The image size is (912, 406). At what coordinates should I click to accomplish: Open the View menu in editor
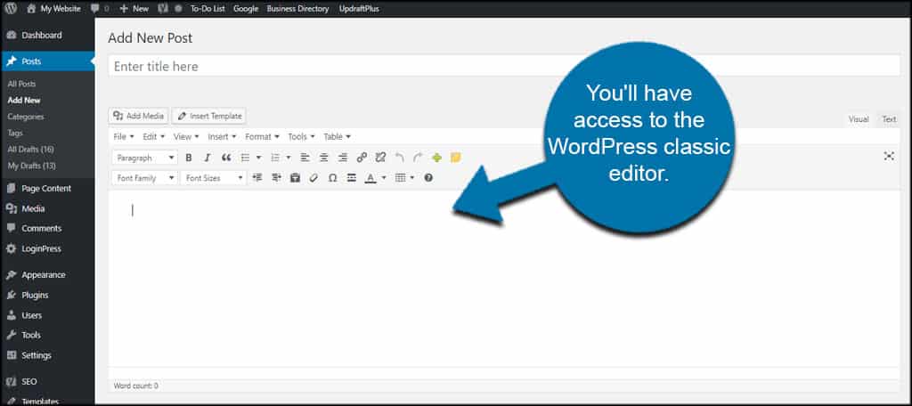point(186,137)
